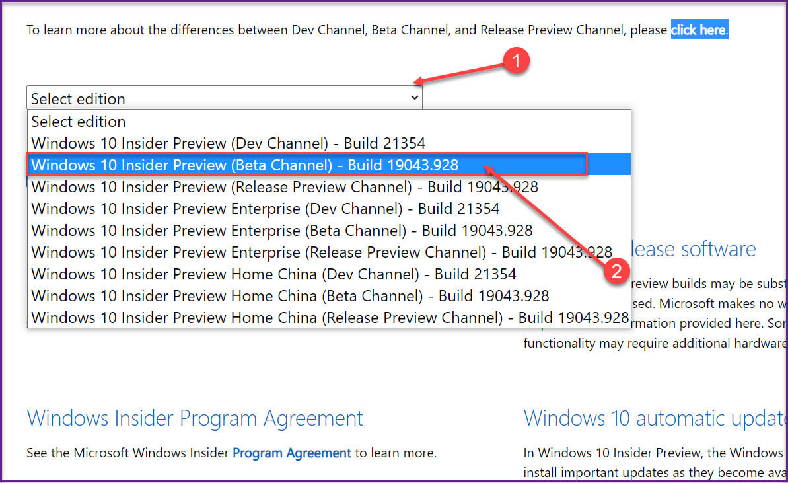Choose Insider Preview Enterprise (Beta Channel) option
The height and width of the screenshot is (483, 788).
tap(329, 230)
